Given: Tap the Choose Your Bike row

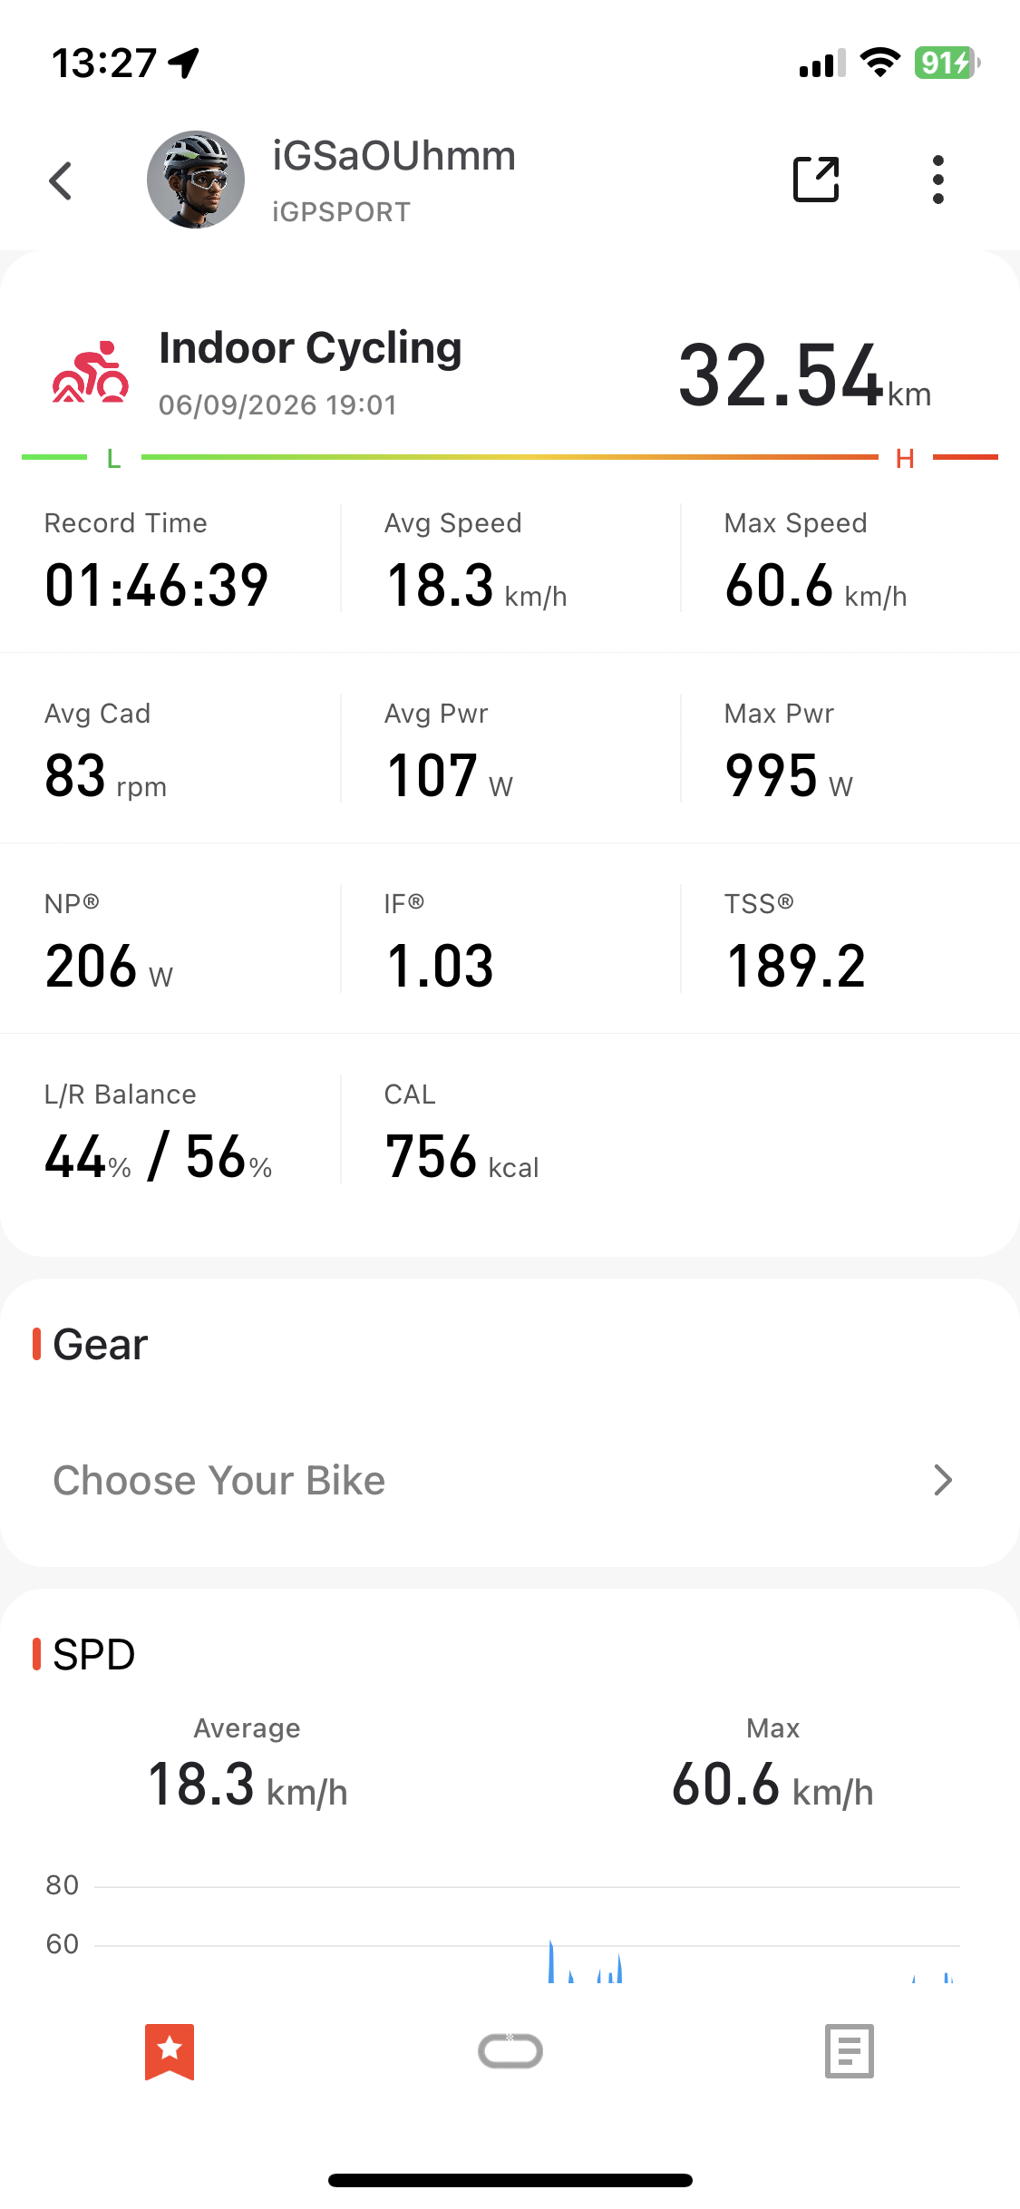Looking at the screenshot, I should (510, 1480).
